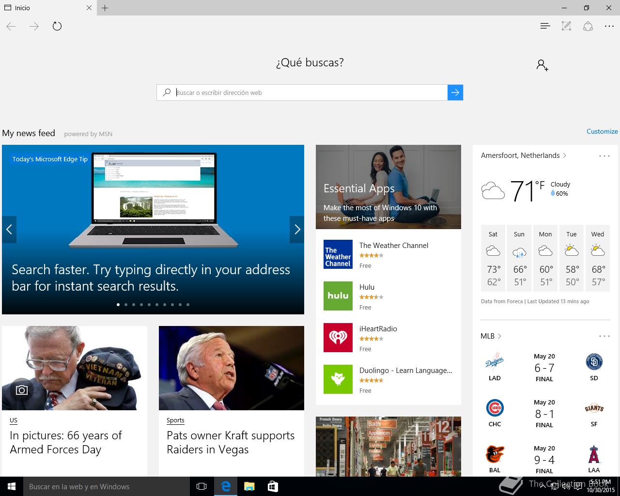620x496 pixels.
Task: Click the camera gallery icon on photo
Action: (x=21, y=390)
